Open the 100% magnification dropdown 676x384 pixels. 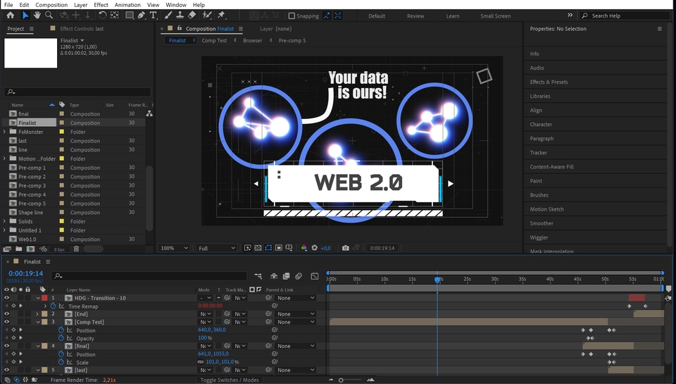pyautogui.click(x=174, y=248)
